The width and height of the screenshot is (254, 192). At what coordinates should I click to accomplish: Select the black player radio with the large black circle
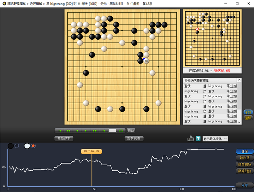tap(11, 146)
